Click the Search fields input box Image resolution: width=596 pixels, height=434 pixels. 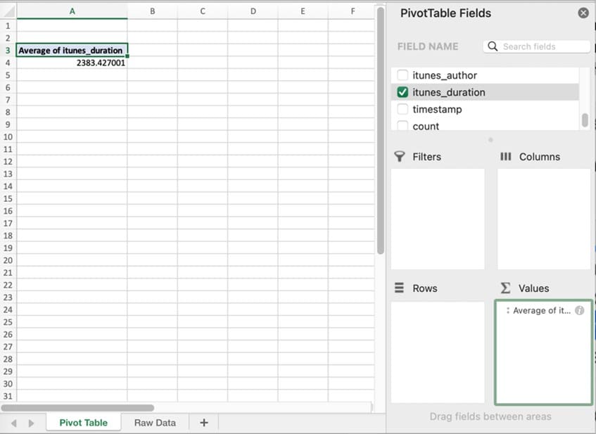536,46
